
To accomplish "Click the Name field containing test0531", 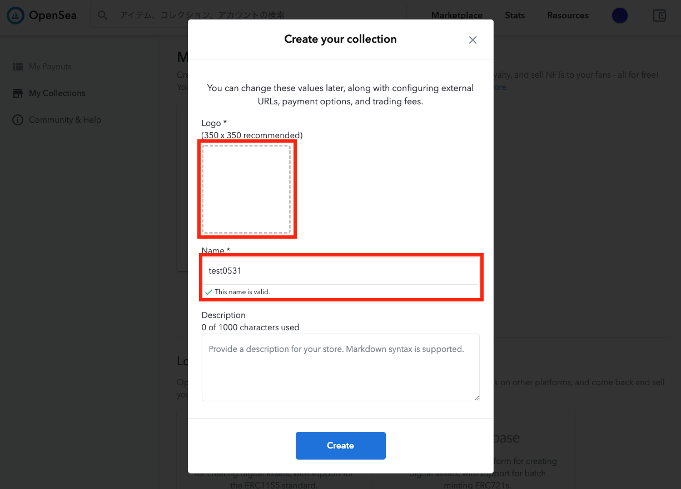I will [x=341, y=271].
